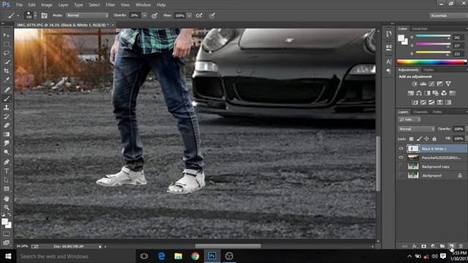468x263 pixels.
Task: Switch to the Swatches tab
Action: pyautogui.click(x=419, y=28)
